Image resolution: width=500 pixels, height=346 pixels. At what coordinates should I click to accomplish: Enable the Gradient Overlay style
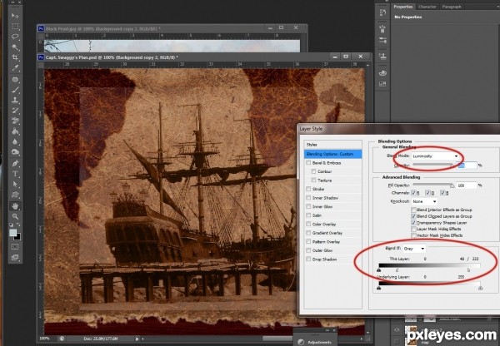point(308,233)
